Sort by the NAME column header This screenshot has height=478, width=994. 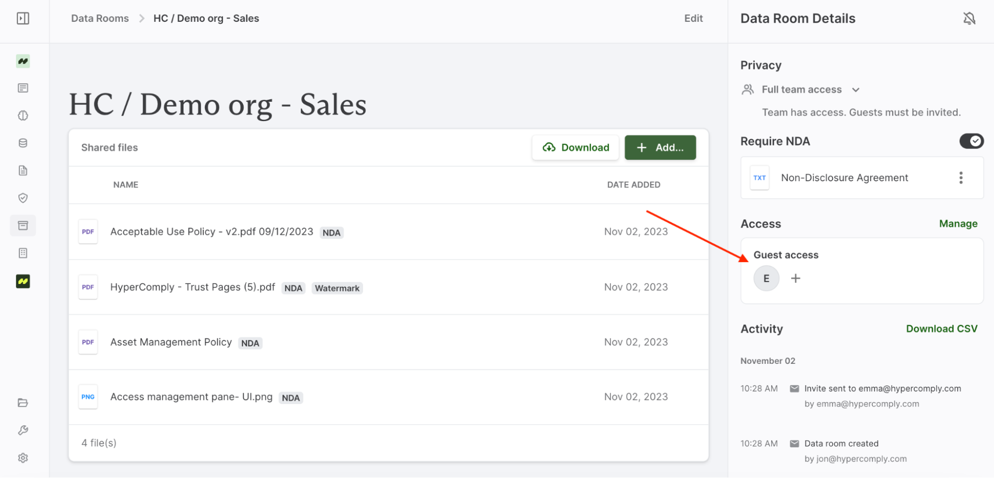(x=126, y=185)
